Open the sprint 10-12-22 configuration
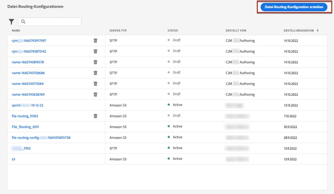The width and height of the screenshot is (334, 194). click(28, 105)
